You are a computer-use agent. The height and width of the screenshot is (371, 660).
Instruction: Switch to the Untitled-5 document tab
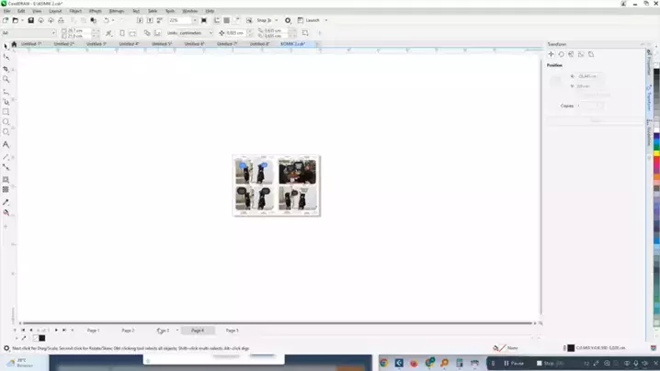coord(161,43)
